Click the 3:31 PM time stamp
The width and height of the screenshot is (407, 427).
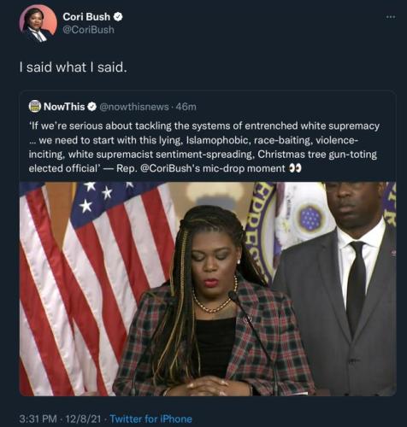(x=38, y=419)
